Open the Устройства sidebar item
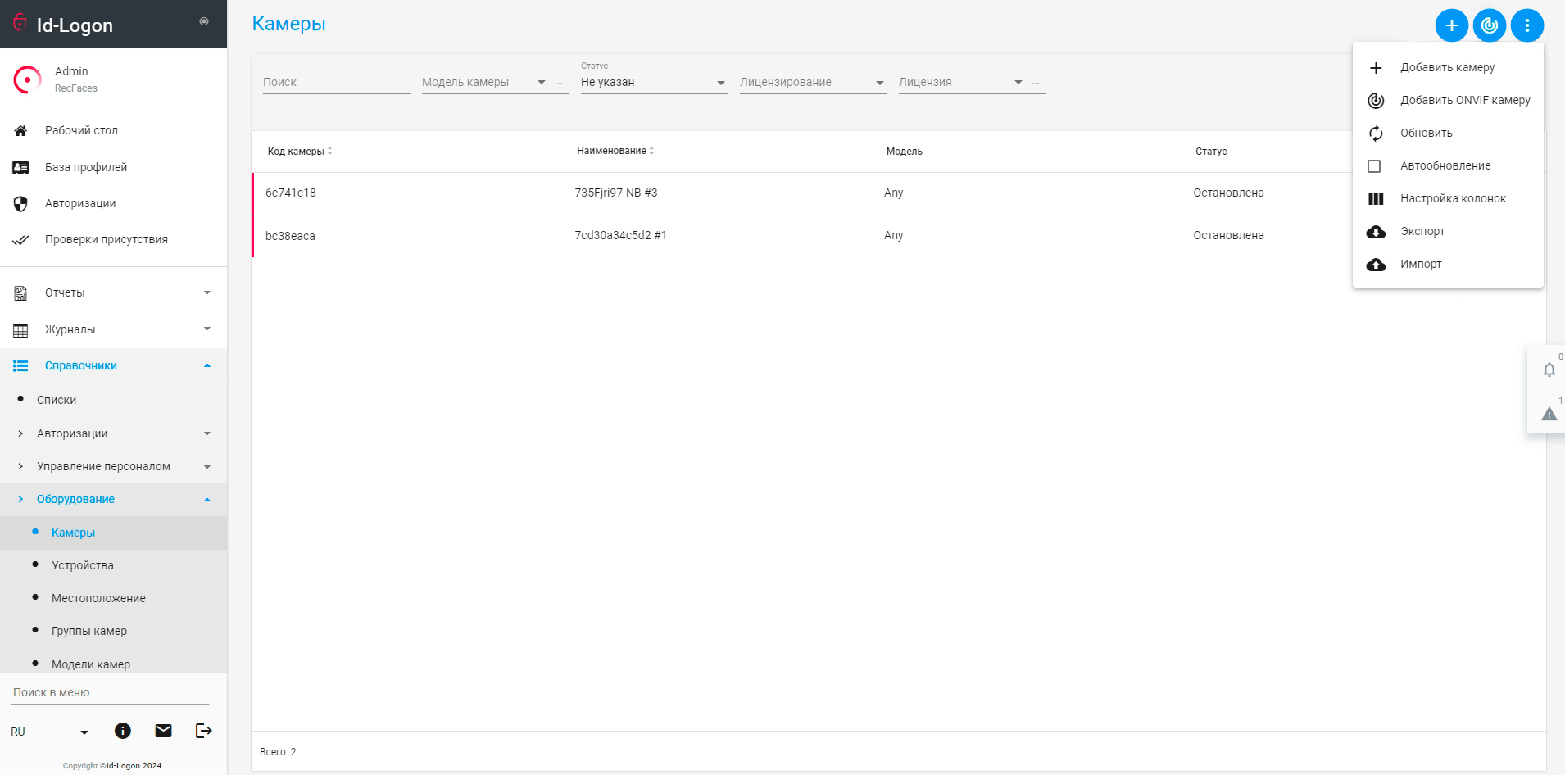Image resolution: width=1565 pixels, height=775 pixels. click(83, 565)
